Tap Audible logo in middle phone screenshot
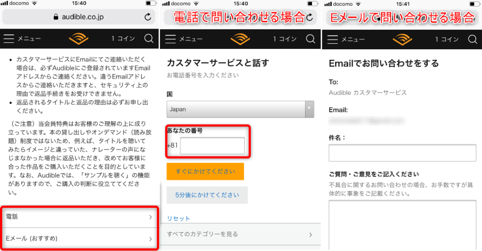This screenshot has width=482, height=251. click(x=240, y=39)
